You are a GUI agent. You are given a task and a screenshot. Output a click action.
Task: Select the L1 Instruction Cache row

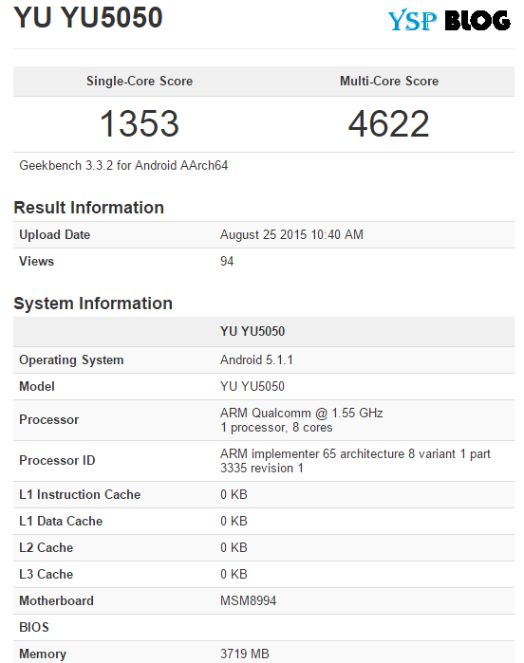pos(264,494)
